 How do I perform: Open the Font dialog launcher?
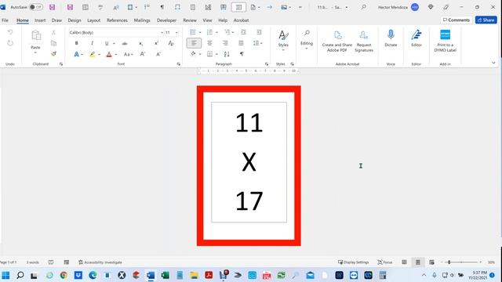tap(178, 64)
